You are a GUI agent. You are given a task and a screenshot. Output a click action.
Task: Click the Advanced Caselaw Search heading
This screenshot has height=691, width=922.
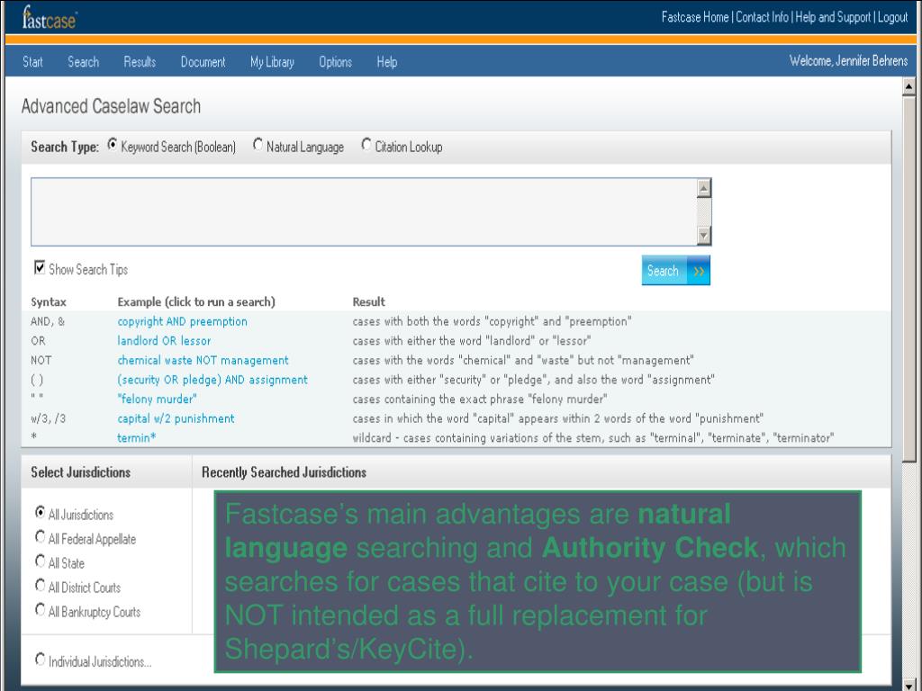(111, 106)
